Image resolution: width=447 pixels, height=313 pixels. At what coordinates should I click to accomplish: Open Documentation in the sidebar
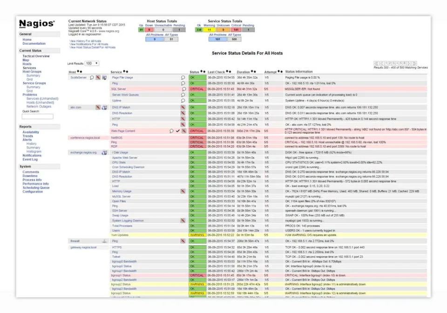coord(34,44)
